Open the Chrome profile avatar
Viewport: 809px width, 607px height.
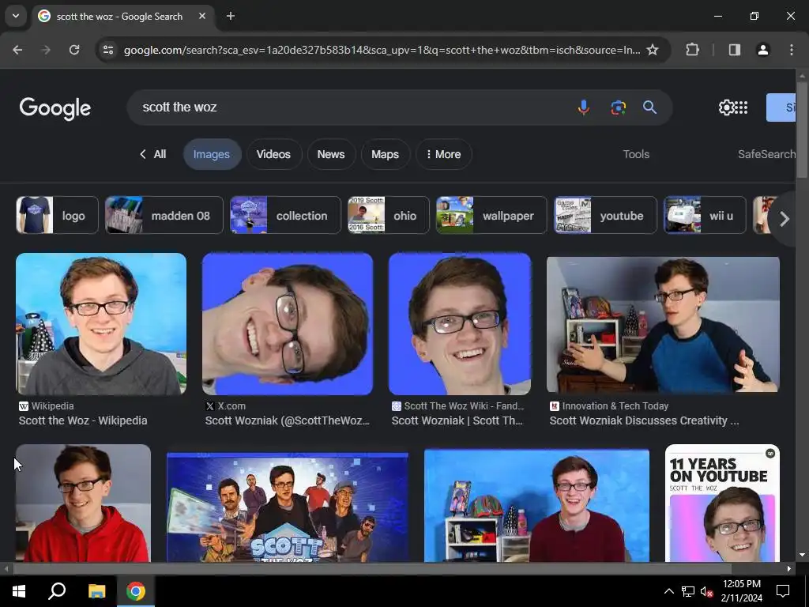[762, 50]
